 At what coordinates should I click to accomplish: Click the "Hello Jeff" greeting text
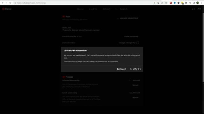(x=67, y=28)
